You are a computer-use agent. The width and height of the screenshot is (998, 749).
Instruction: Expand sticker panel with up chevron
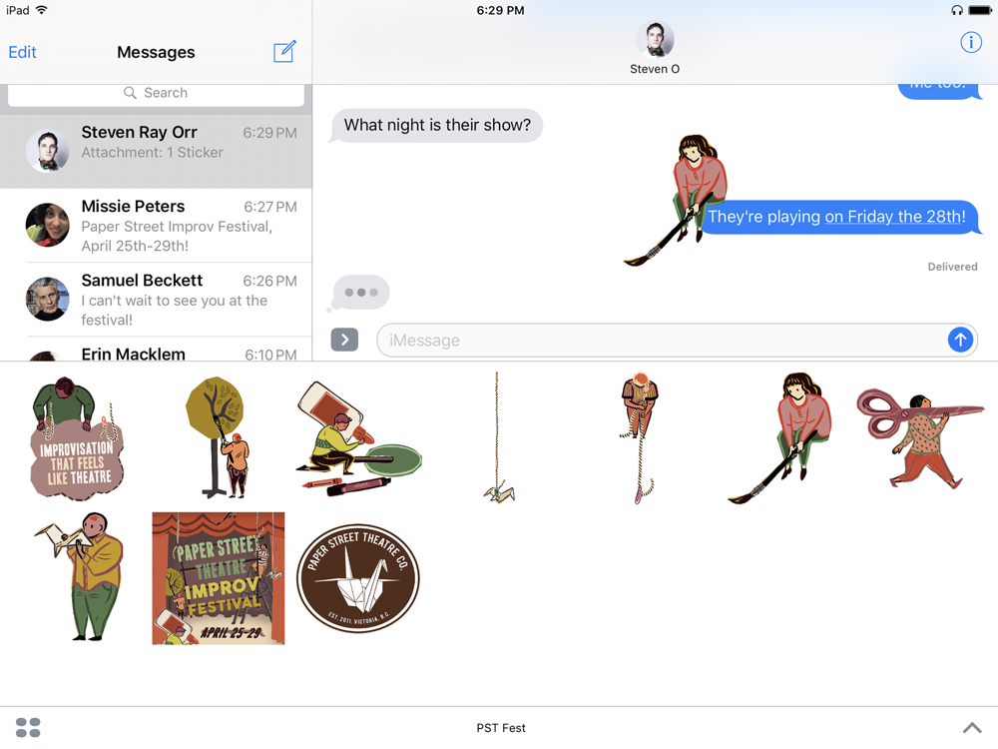pos(972,727)
